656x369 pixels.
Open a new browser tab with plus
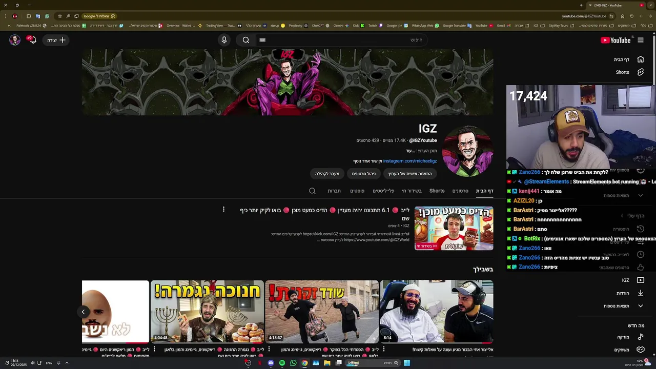click(x=581, y=5)
